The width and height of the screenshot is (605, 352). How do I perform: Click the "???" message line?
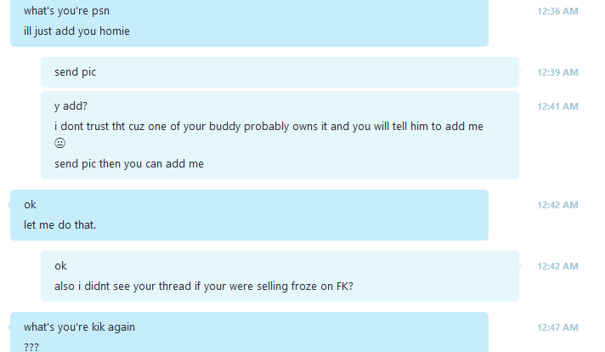point(31,347)
